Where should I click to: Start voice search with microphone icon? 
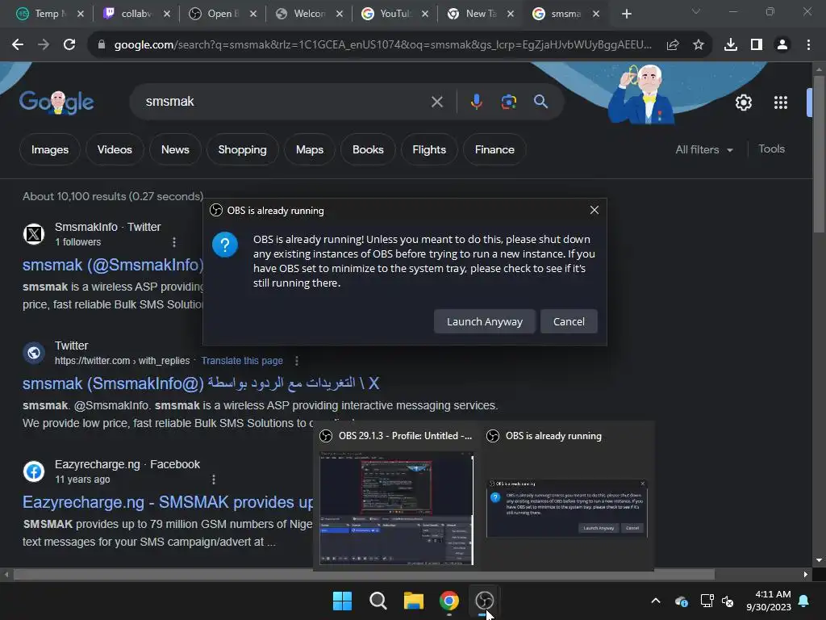click(476, 102)
